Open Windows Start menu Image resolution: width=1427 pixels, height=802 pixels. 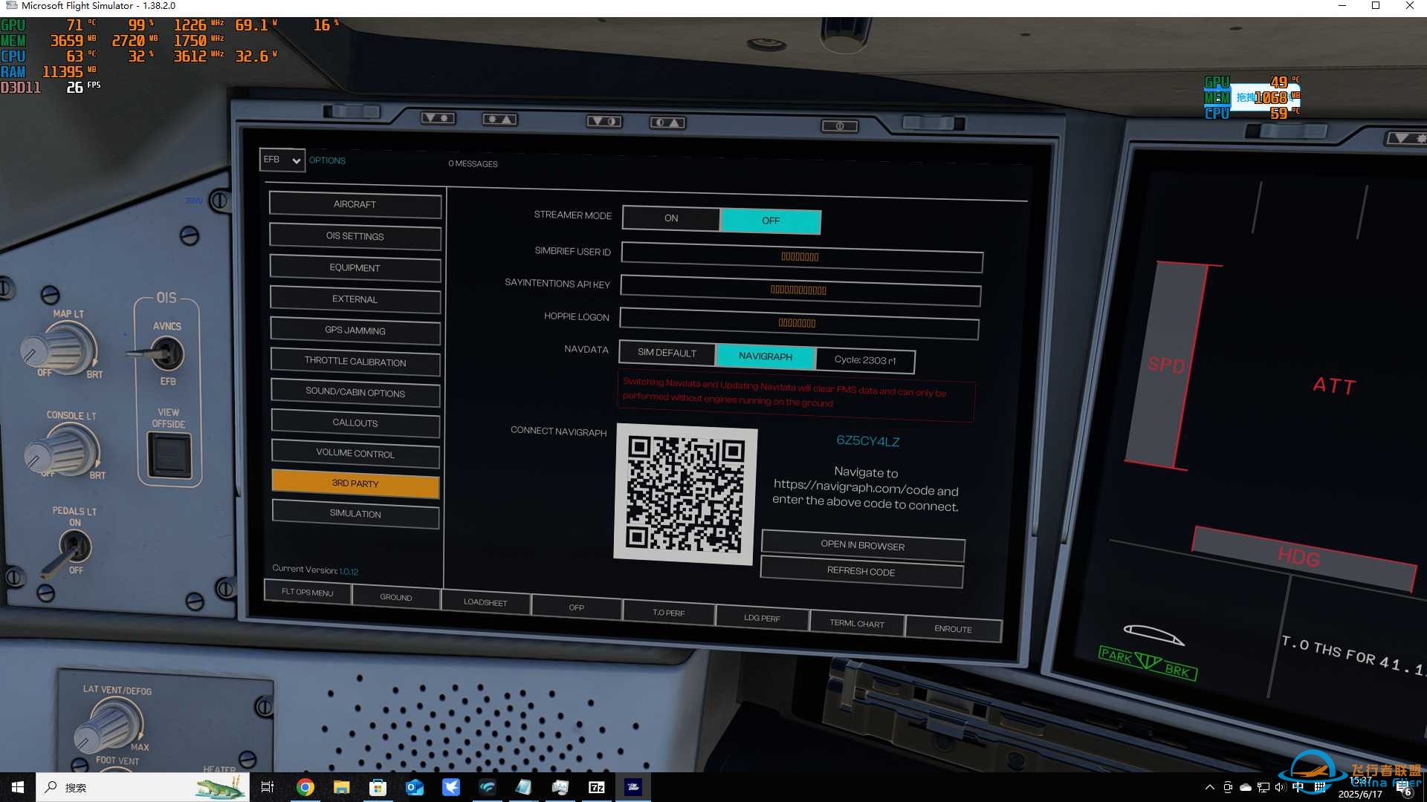point(17,787)
